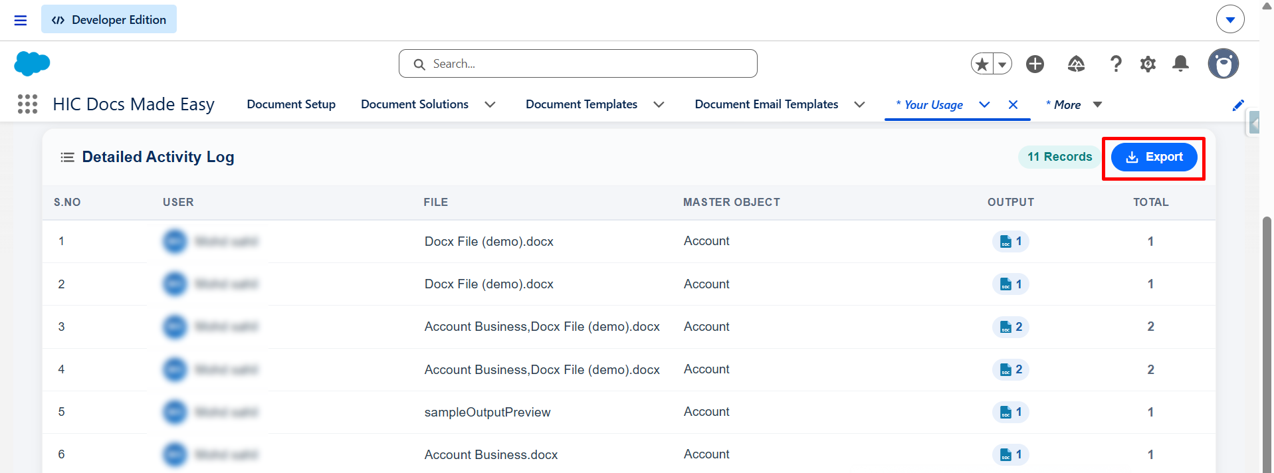Click Docx File (demo).docx in row 2

(489, 284)
